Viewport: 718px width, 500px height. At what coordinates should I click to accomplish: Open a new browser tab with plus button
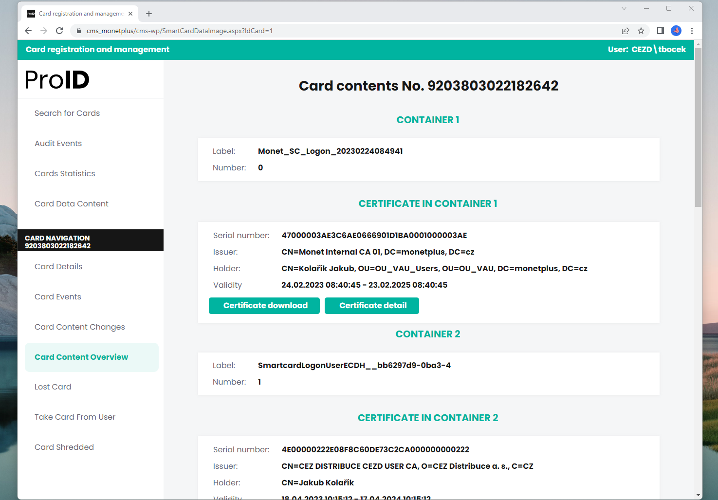pos(149,13)
